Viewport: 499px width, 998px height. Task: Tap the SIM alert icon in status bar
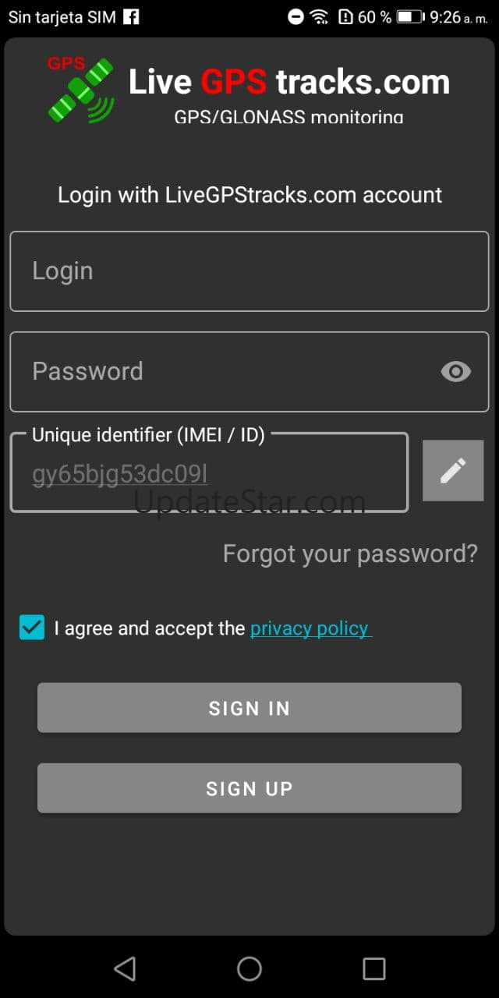coord(345,16)
